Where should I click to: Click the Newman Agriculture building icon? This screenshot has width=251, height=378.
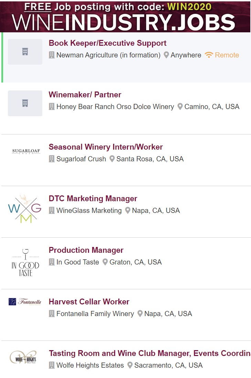pos(52,55)
